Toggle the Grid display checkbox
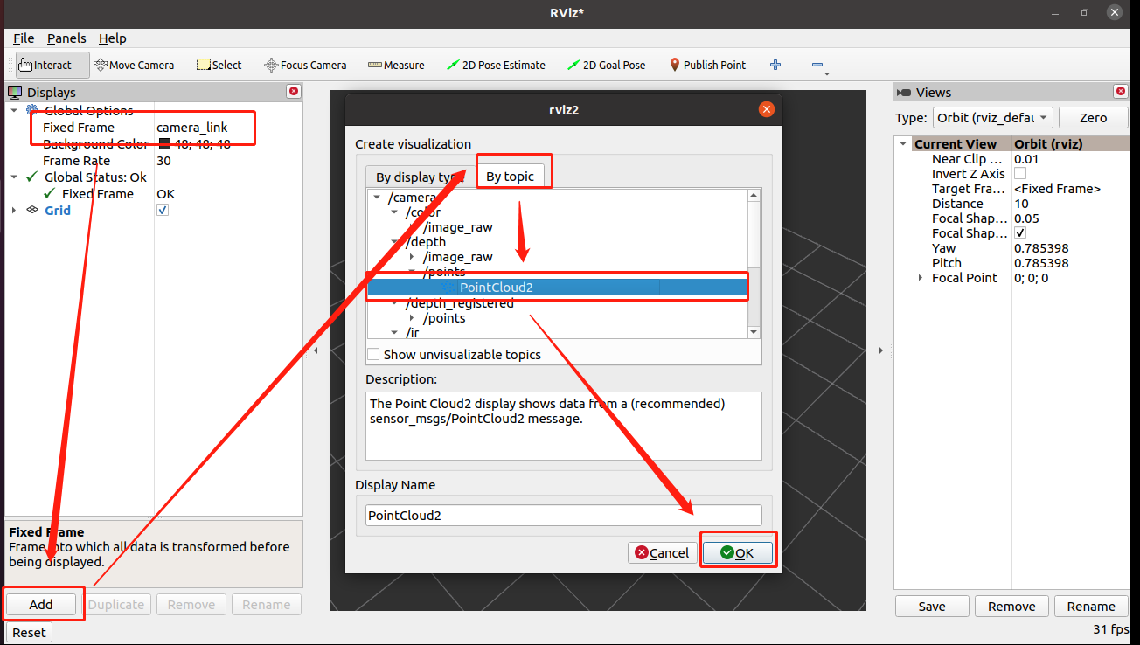Image resolution: width=1140 pixels, height=645 pixels. tap(163, 211)
